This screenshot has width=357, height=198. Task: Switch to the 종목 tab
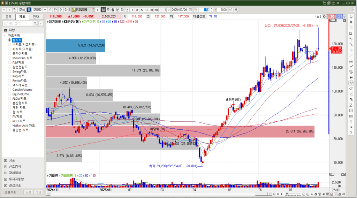[x=8, y=17]
